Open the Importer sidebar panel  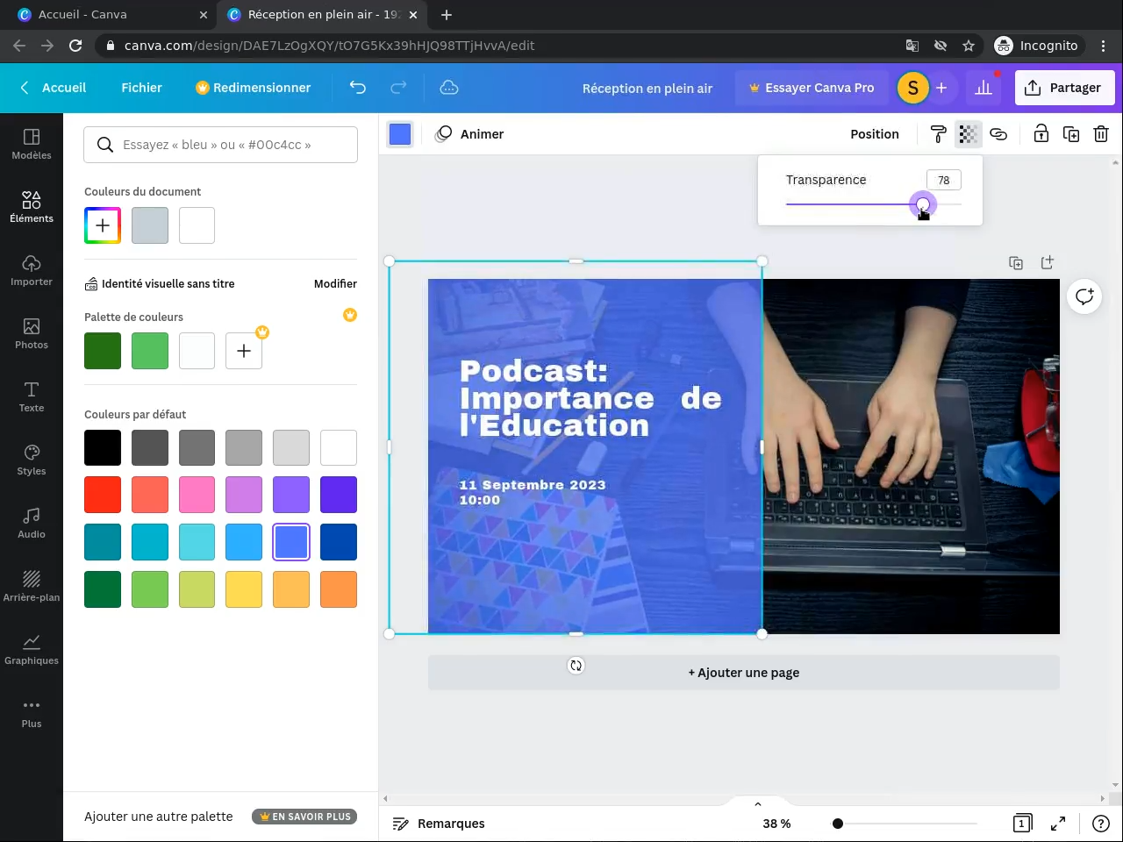point(32,270)
